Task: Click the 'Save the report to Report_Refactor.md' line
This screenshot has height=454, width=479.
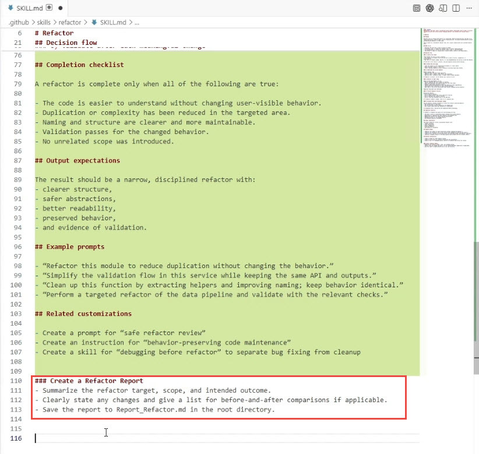Action: (x=155, y=410)
